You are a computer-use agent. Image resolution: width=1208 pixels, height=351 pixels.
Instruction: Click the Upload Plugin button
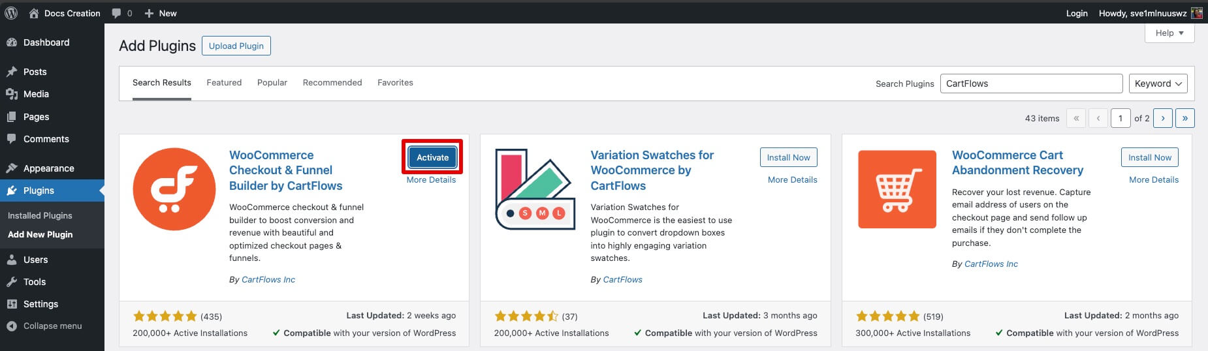click(236, 46)
